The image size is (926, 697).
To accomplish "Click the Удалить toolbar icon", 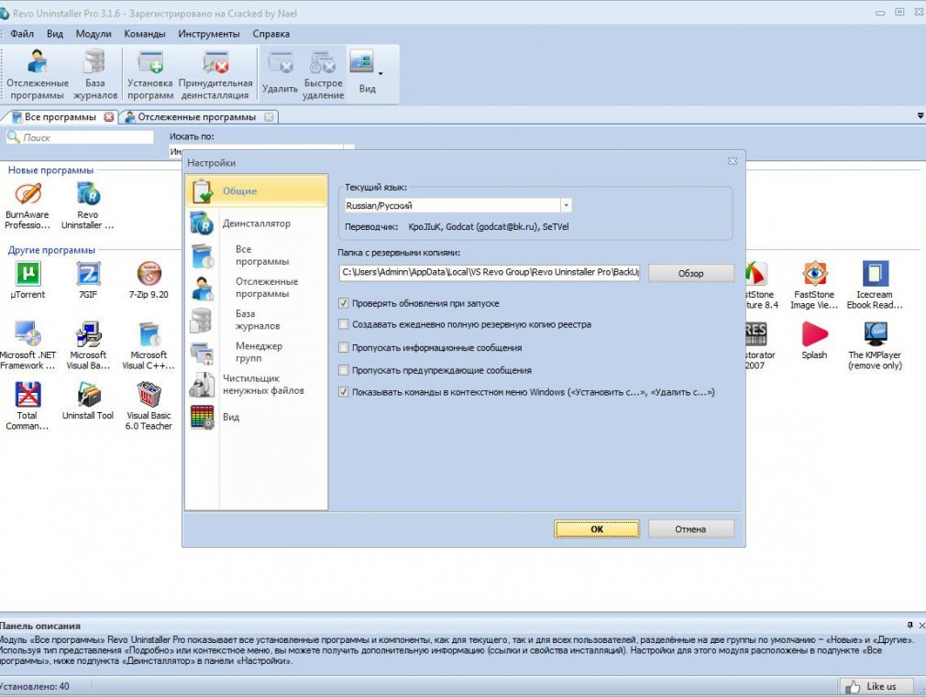I will (280, 74).
